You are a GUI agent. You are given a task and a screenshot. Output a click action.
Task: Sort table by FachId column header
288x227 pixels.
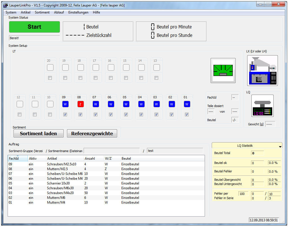pos(18,159)
